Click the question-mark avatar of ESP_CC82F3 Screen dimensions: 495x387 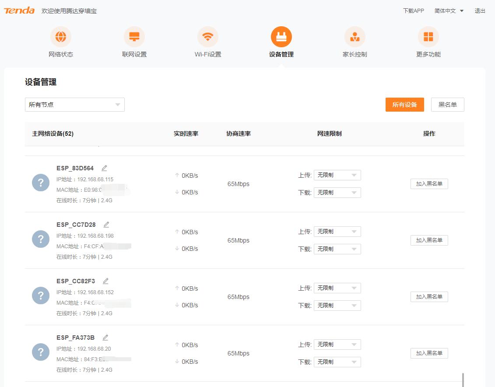coord(41,296)
